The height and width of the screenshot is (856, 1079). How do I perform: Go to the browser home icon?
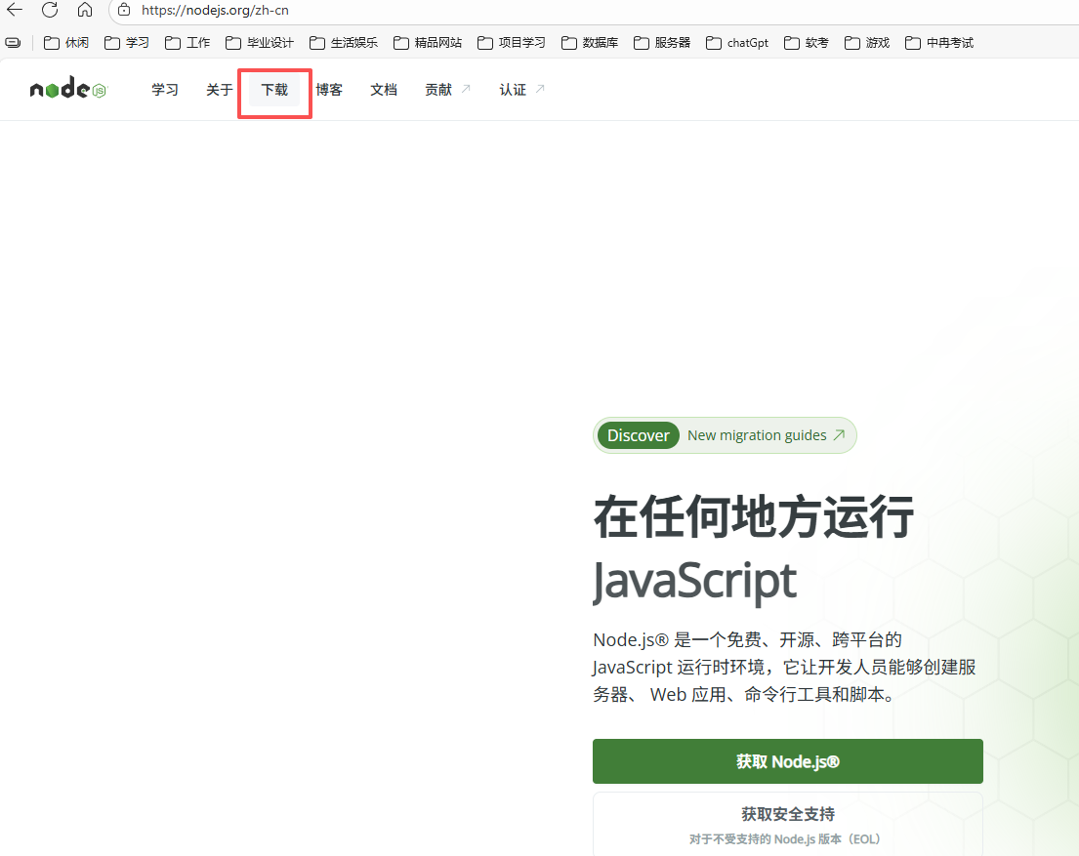pyautogui.click(x=85, y=10)
